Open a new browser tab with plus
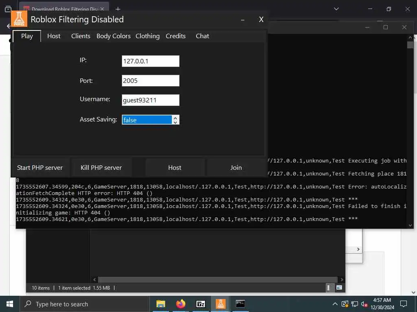The height and width of the screenshot is (312, 417). (118, 9)
